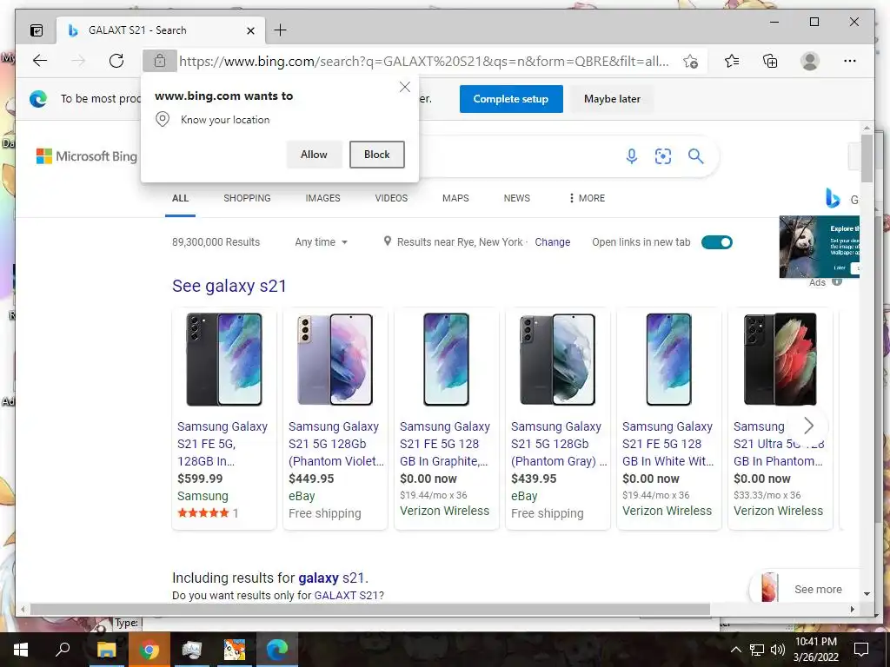890x667 pixels.
Task: Add this page to favorites star icon
Action: [690, 62]
